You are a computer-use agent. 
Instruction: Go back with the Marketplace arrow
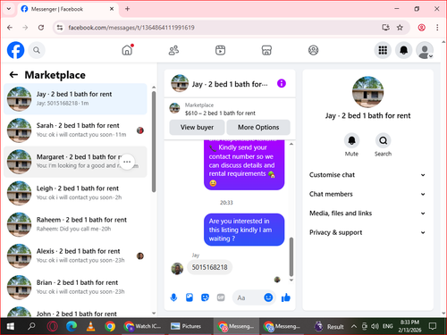(x=13, y=75)
